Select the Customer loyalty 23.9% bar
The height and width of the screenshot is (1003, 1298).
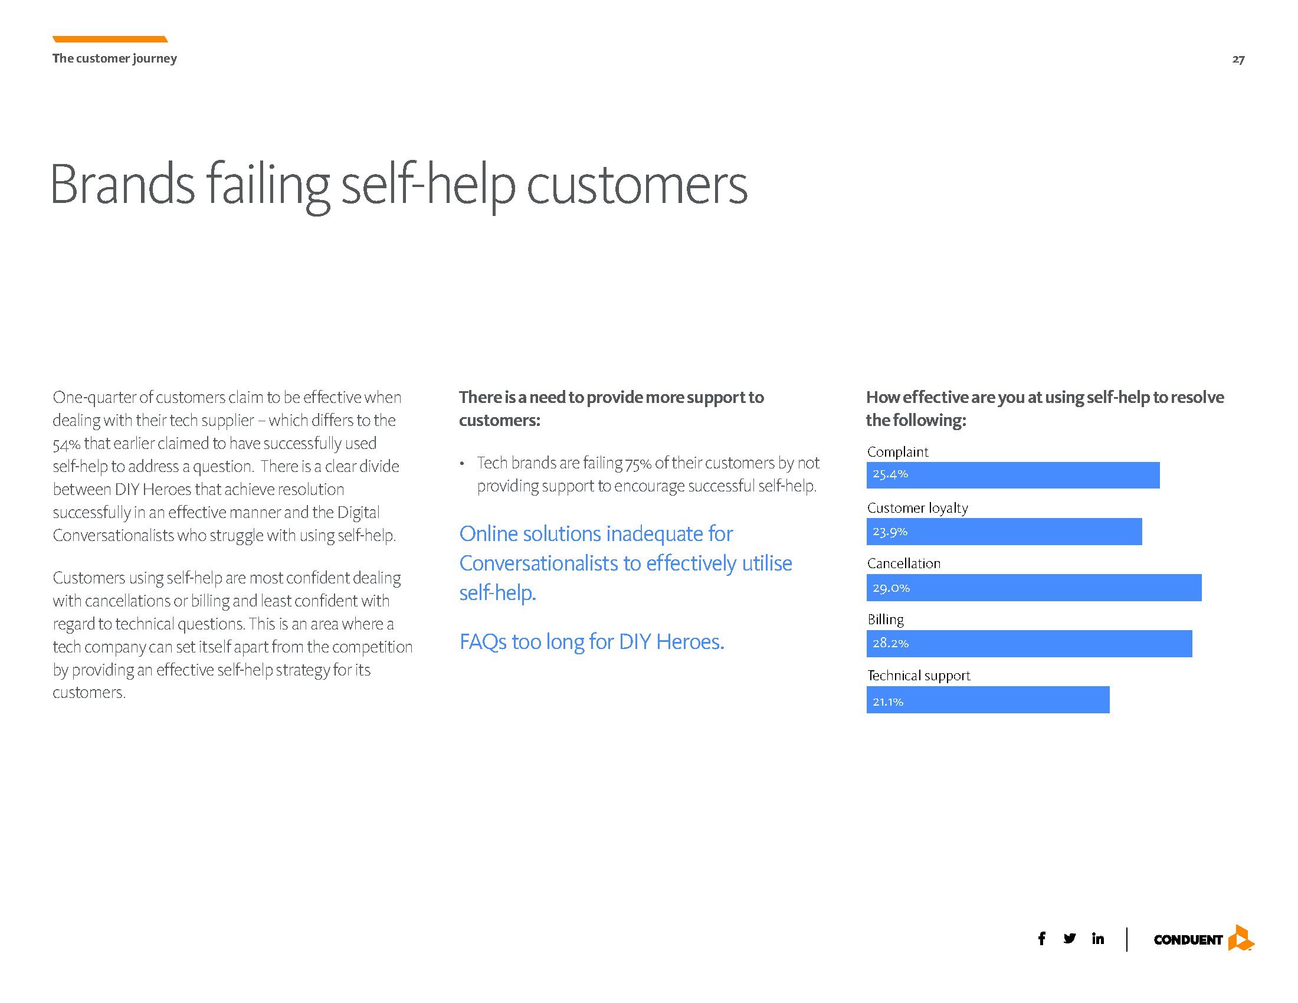tap(1004, 531)
